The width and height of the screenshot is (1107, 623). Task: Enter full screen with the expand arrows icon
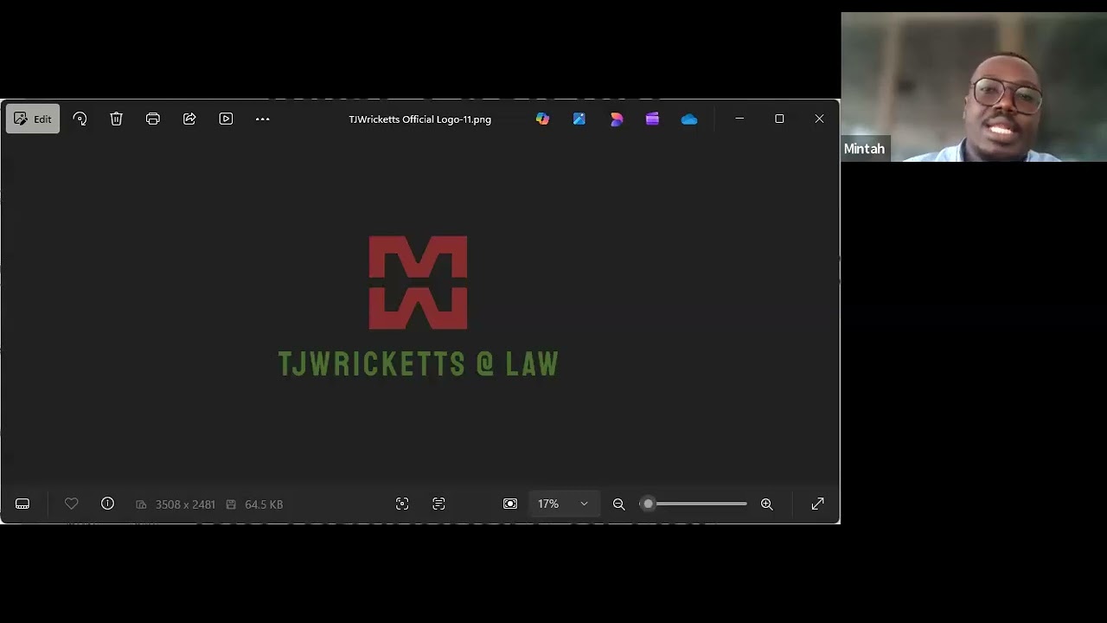817,504
